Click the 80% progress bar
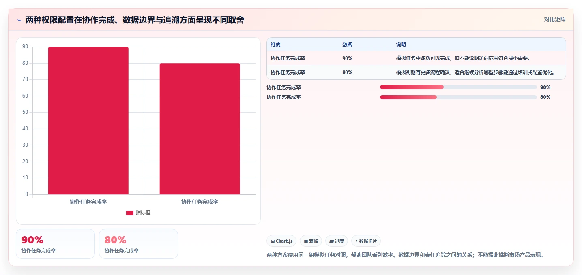 [458, 97]
